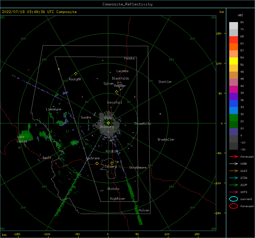The image size is (255, 238).
Task: Click the Composite_Reflectivity title
Action: coord(127,4)
